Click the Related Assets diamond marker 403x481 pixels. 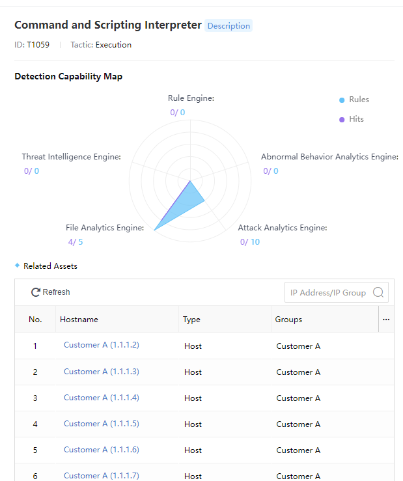point(17,266)
